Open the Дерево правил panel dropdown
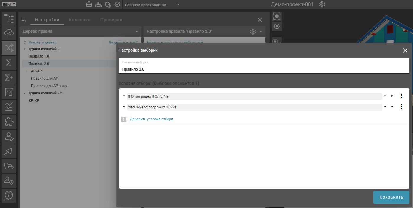The height and width of the screenshot is (208, 413). coord(136,31)
